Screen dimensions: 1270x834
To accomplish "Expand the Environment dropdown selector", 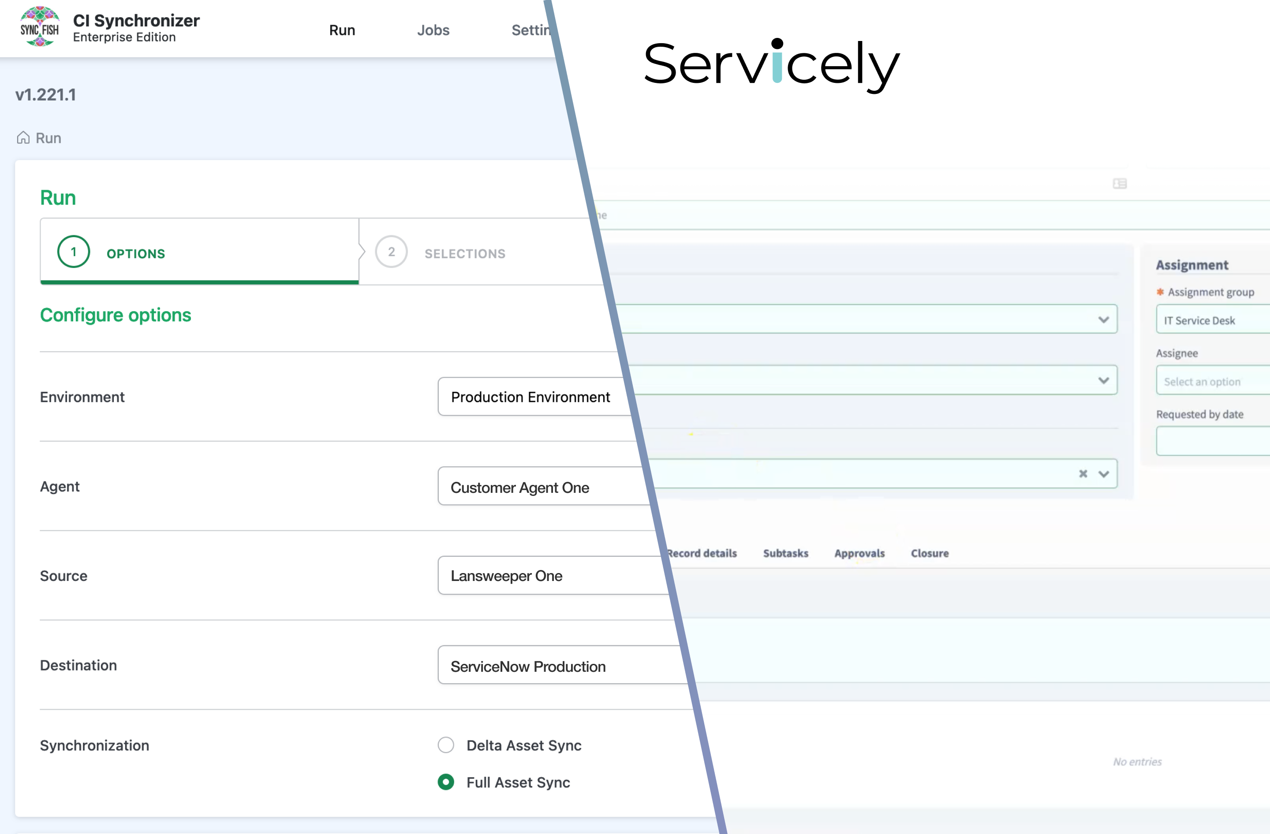I will [x=530, y=398].
